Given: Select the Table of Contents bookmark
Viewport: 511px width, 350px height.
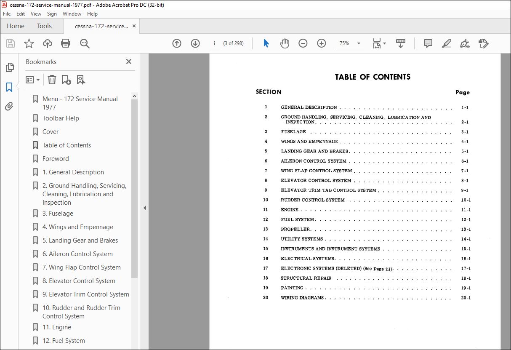Looking at the screenshot, I should coord(67,145).
